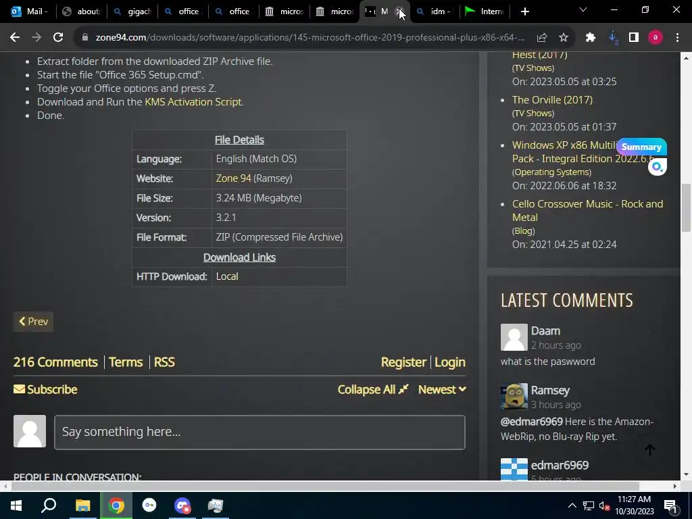
Task: Go to the Prev article button
Action: coord(33,321)
